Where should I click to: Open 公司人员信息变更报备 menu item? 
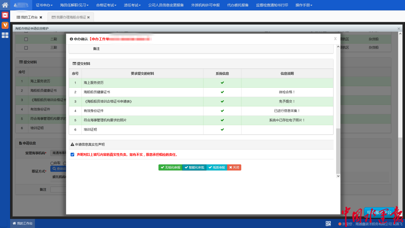pos(166,5)
